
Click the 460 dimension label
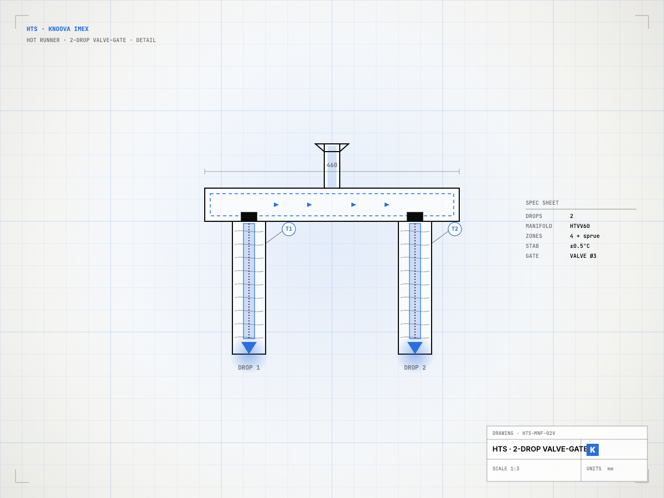tap(332, 165)
